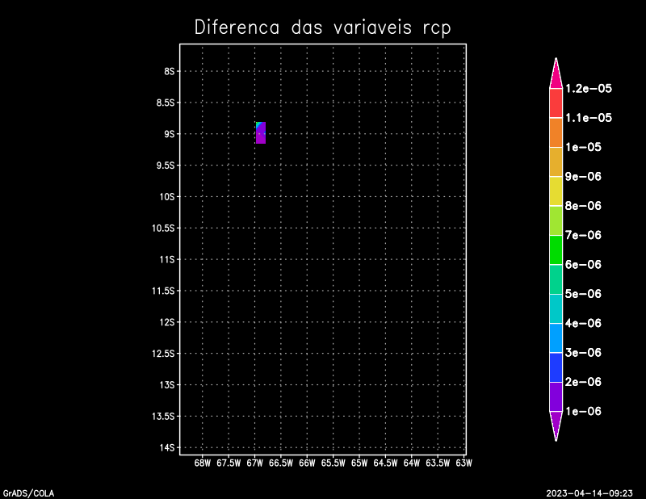This screenshot has width=646, height=499.
Task: Click the pink arrow atop the colorbar
Action: click(556, 74)
